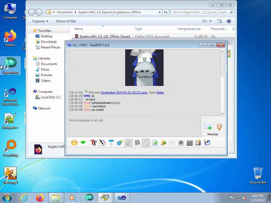
Task: Open the 'folder' link in the chat
Action: [160, 93]
